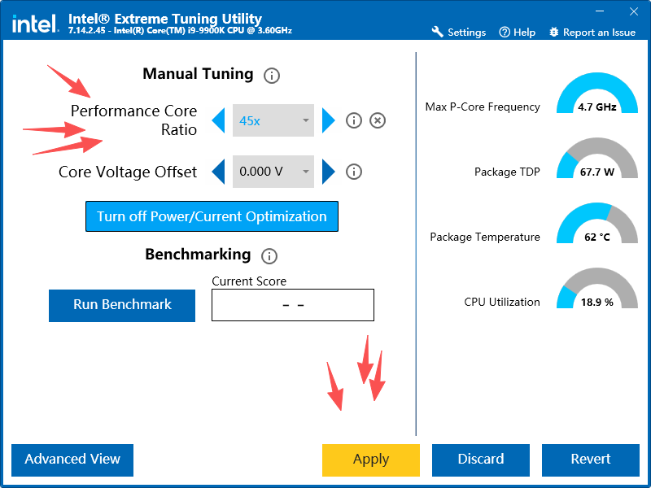651x488 pixels.
Task: Show info for Core Voltage Offset
Action: point(354,172)
